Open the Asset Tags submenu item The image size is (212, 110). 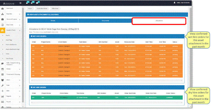tap(9, 40)
